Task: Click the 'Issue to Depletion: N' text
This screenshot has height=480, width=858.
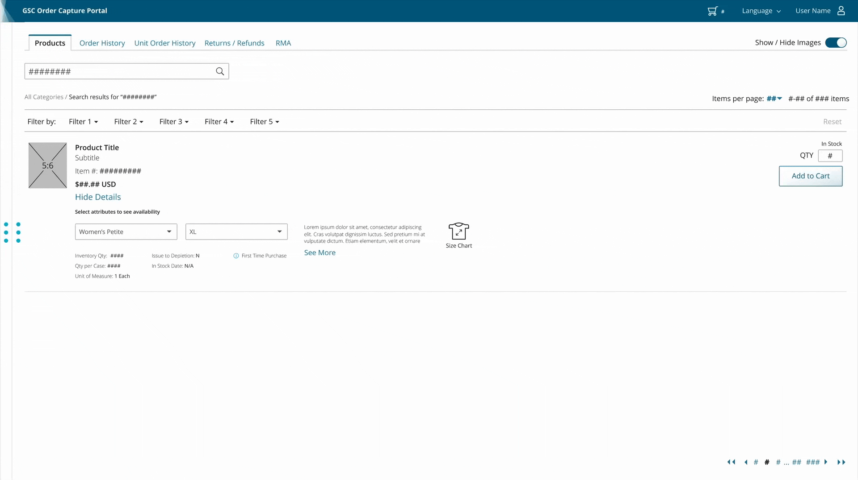Action: [176, 256]
